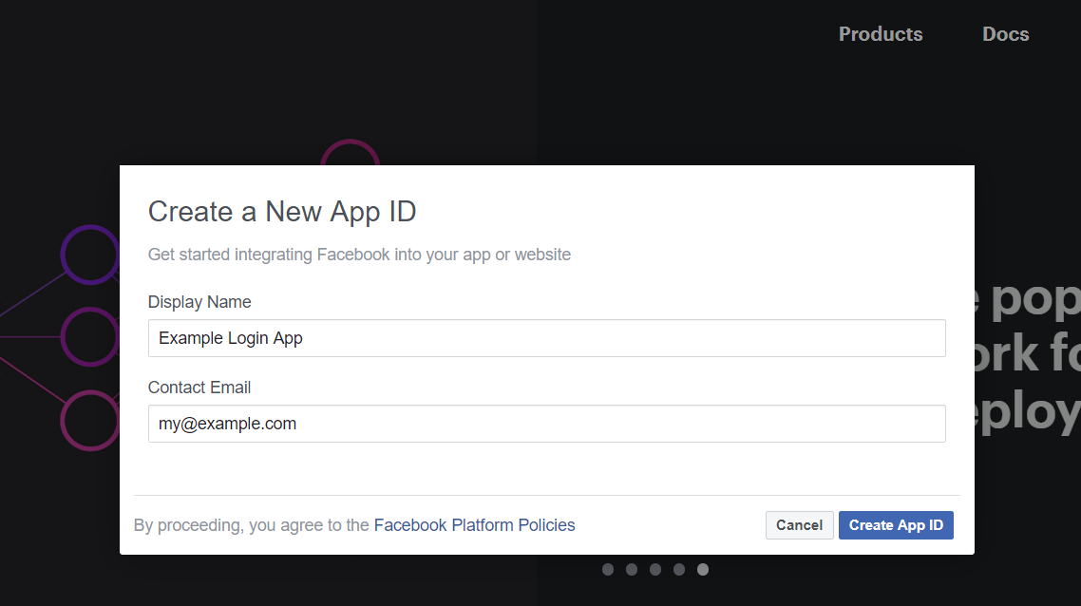The image size is (1081, 606).
Task: Select the fifth highlighted carousel dot
Action: (x=703, y=570)
